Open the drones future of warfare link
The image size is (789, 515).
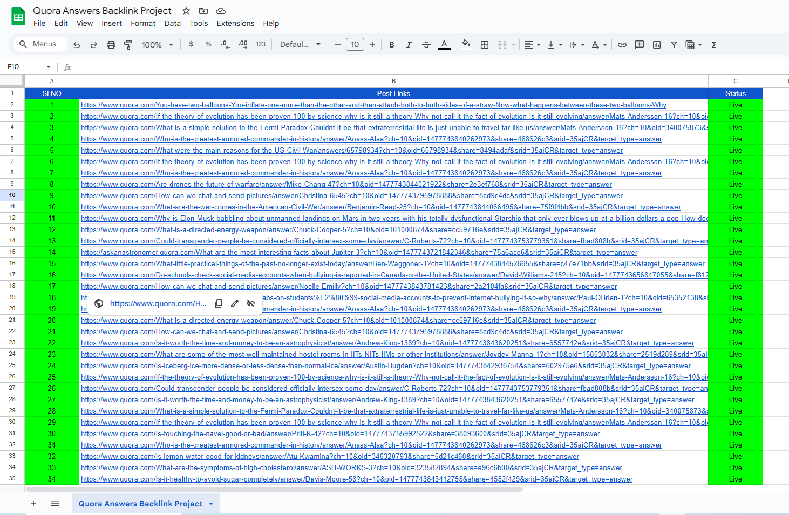(x=346, y=185)
